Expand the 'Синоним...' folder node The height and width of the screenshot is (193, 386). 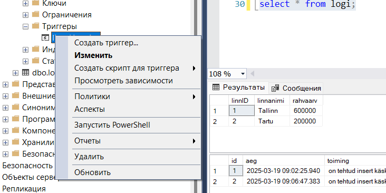5,108
